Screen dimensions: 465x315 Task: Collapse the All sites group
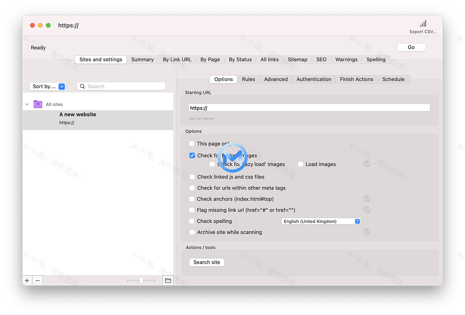[x=27, y=104]
